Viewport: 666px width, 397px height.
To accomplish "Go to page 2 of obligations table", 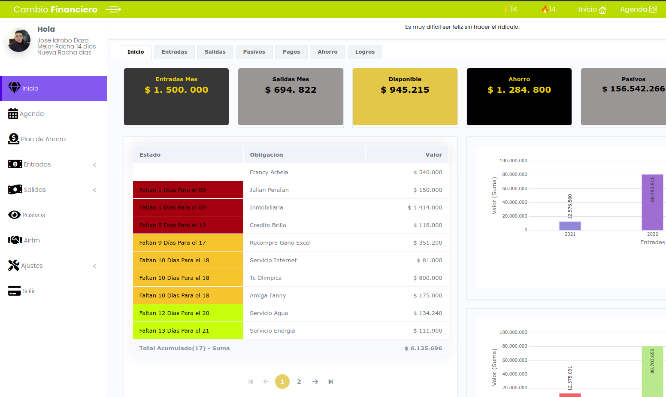I will click(299, 382).
